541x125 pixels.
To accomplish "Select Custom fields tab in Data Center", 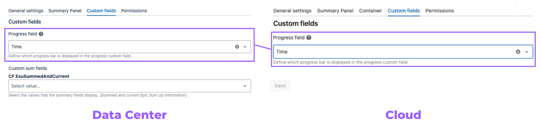I will [101, 11].
